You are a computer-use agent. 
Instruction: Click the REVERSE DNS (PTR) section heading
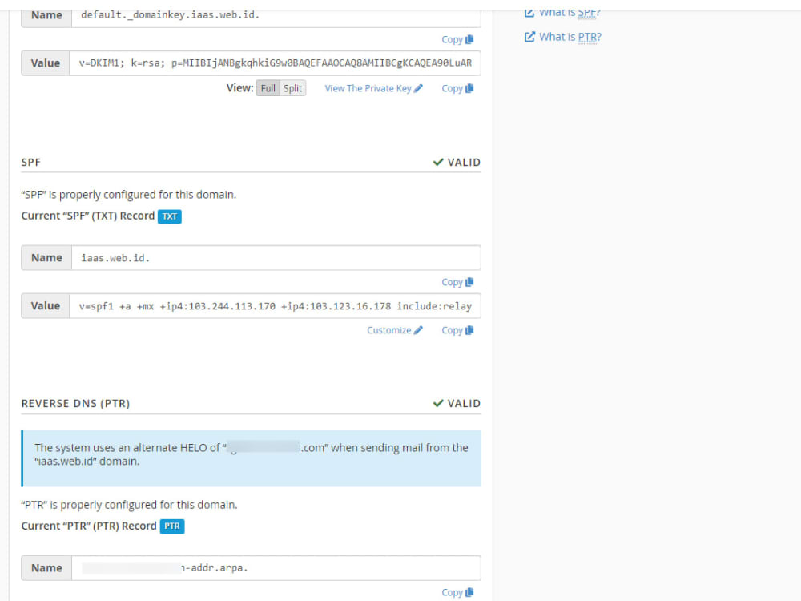click(75, 404)
